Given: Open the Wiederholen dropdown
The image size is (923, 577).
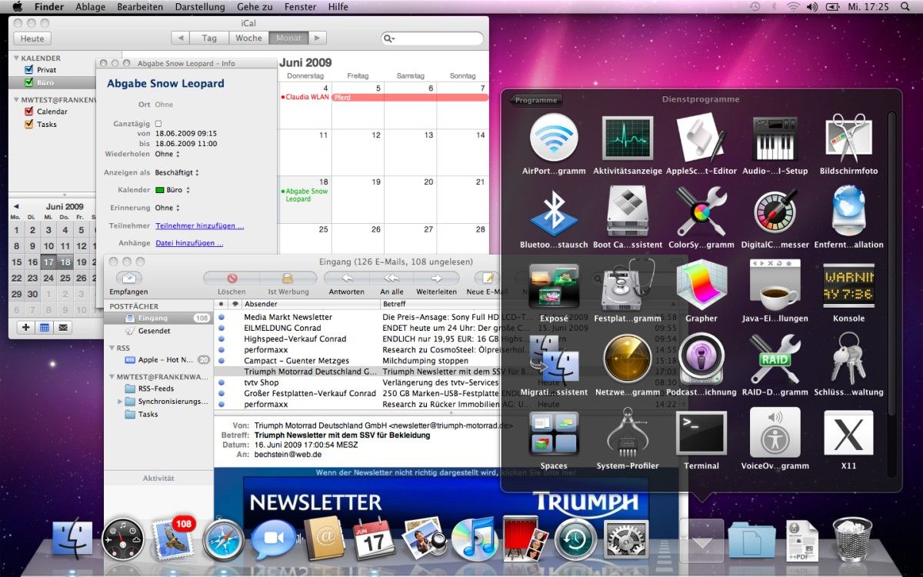Looking at the screenshot, I should point(165,154).
